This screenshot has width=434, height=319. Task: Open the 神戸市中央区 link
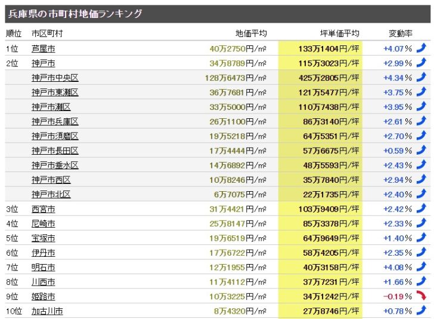(x=55, y=78)
